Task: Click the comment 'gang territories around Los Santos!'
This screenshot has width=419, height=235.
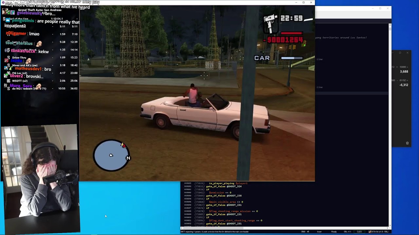Action: 341,38
